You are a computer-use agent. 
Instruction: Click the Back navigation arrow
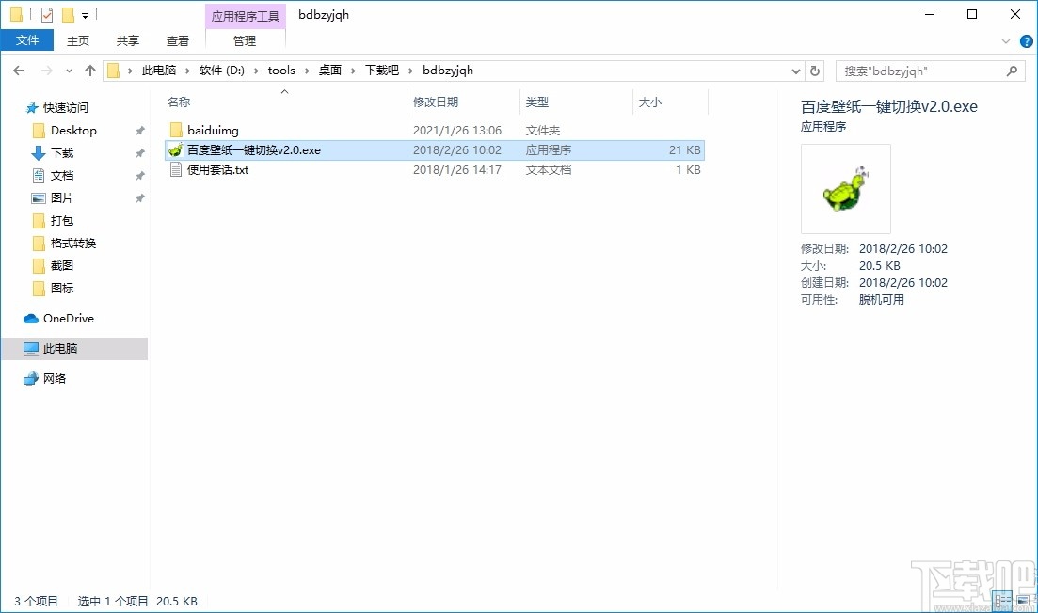(19, 70)
